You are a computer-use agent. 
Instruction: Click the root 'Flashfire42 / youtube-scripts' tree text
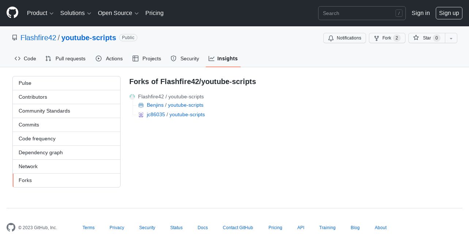(x=171, y=97)
